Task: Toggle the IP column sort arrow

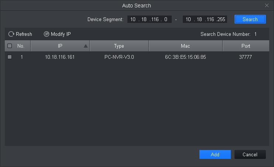Action: (x=86, y=46)
